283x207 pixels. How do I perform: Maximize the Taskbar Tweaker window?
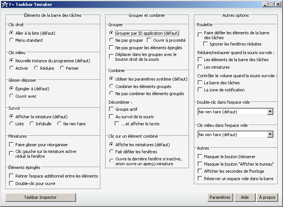271,4
